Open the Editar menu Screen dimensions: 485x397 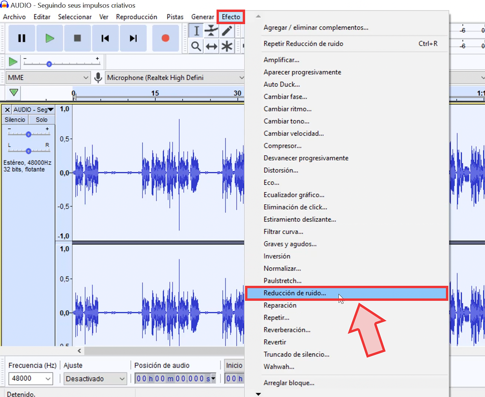coord(42,17)
